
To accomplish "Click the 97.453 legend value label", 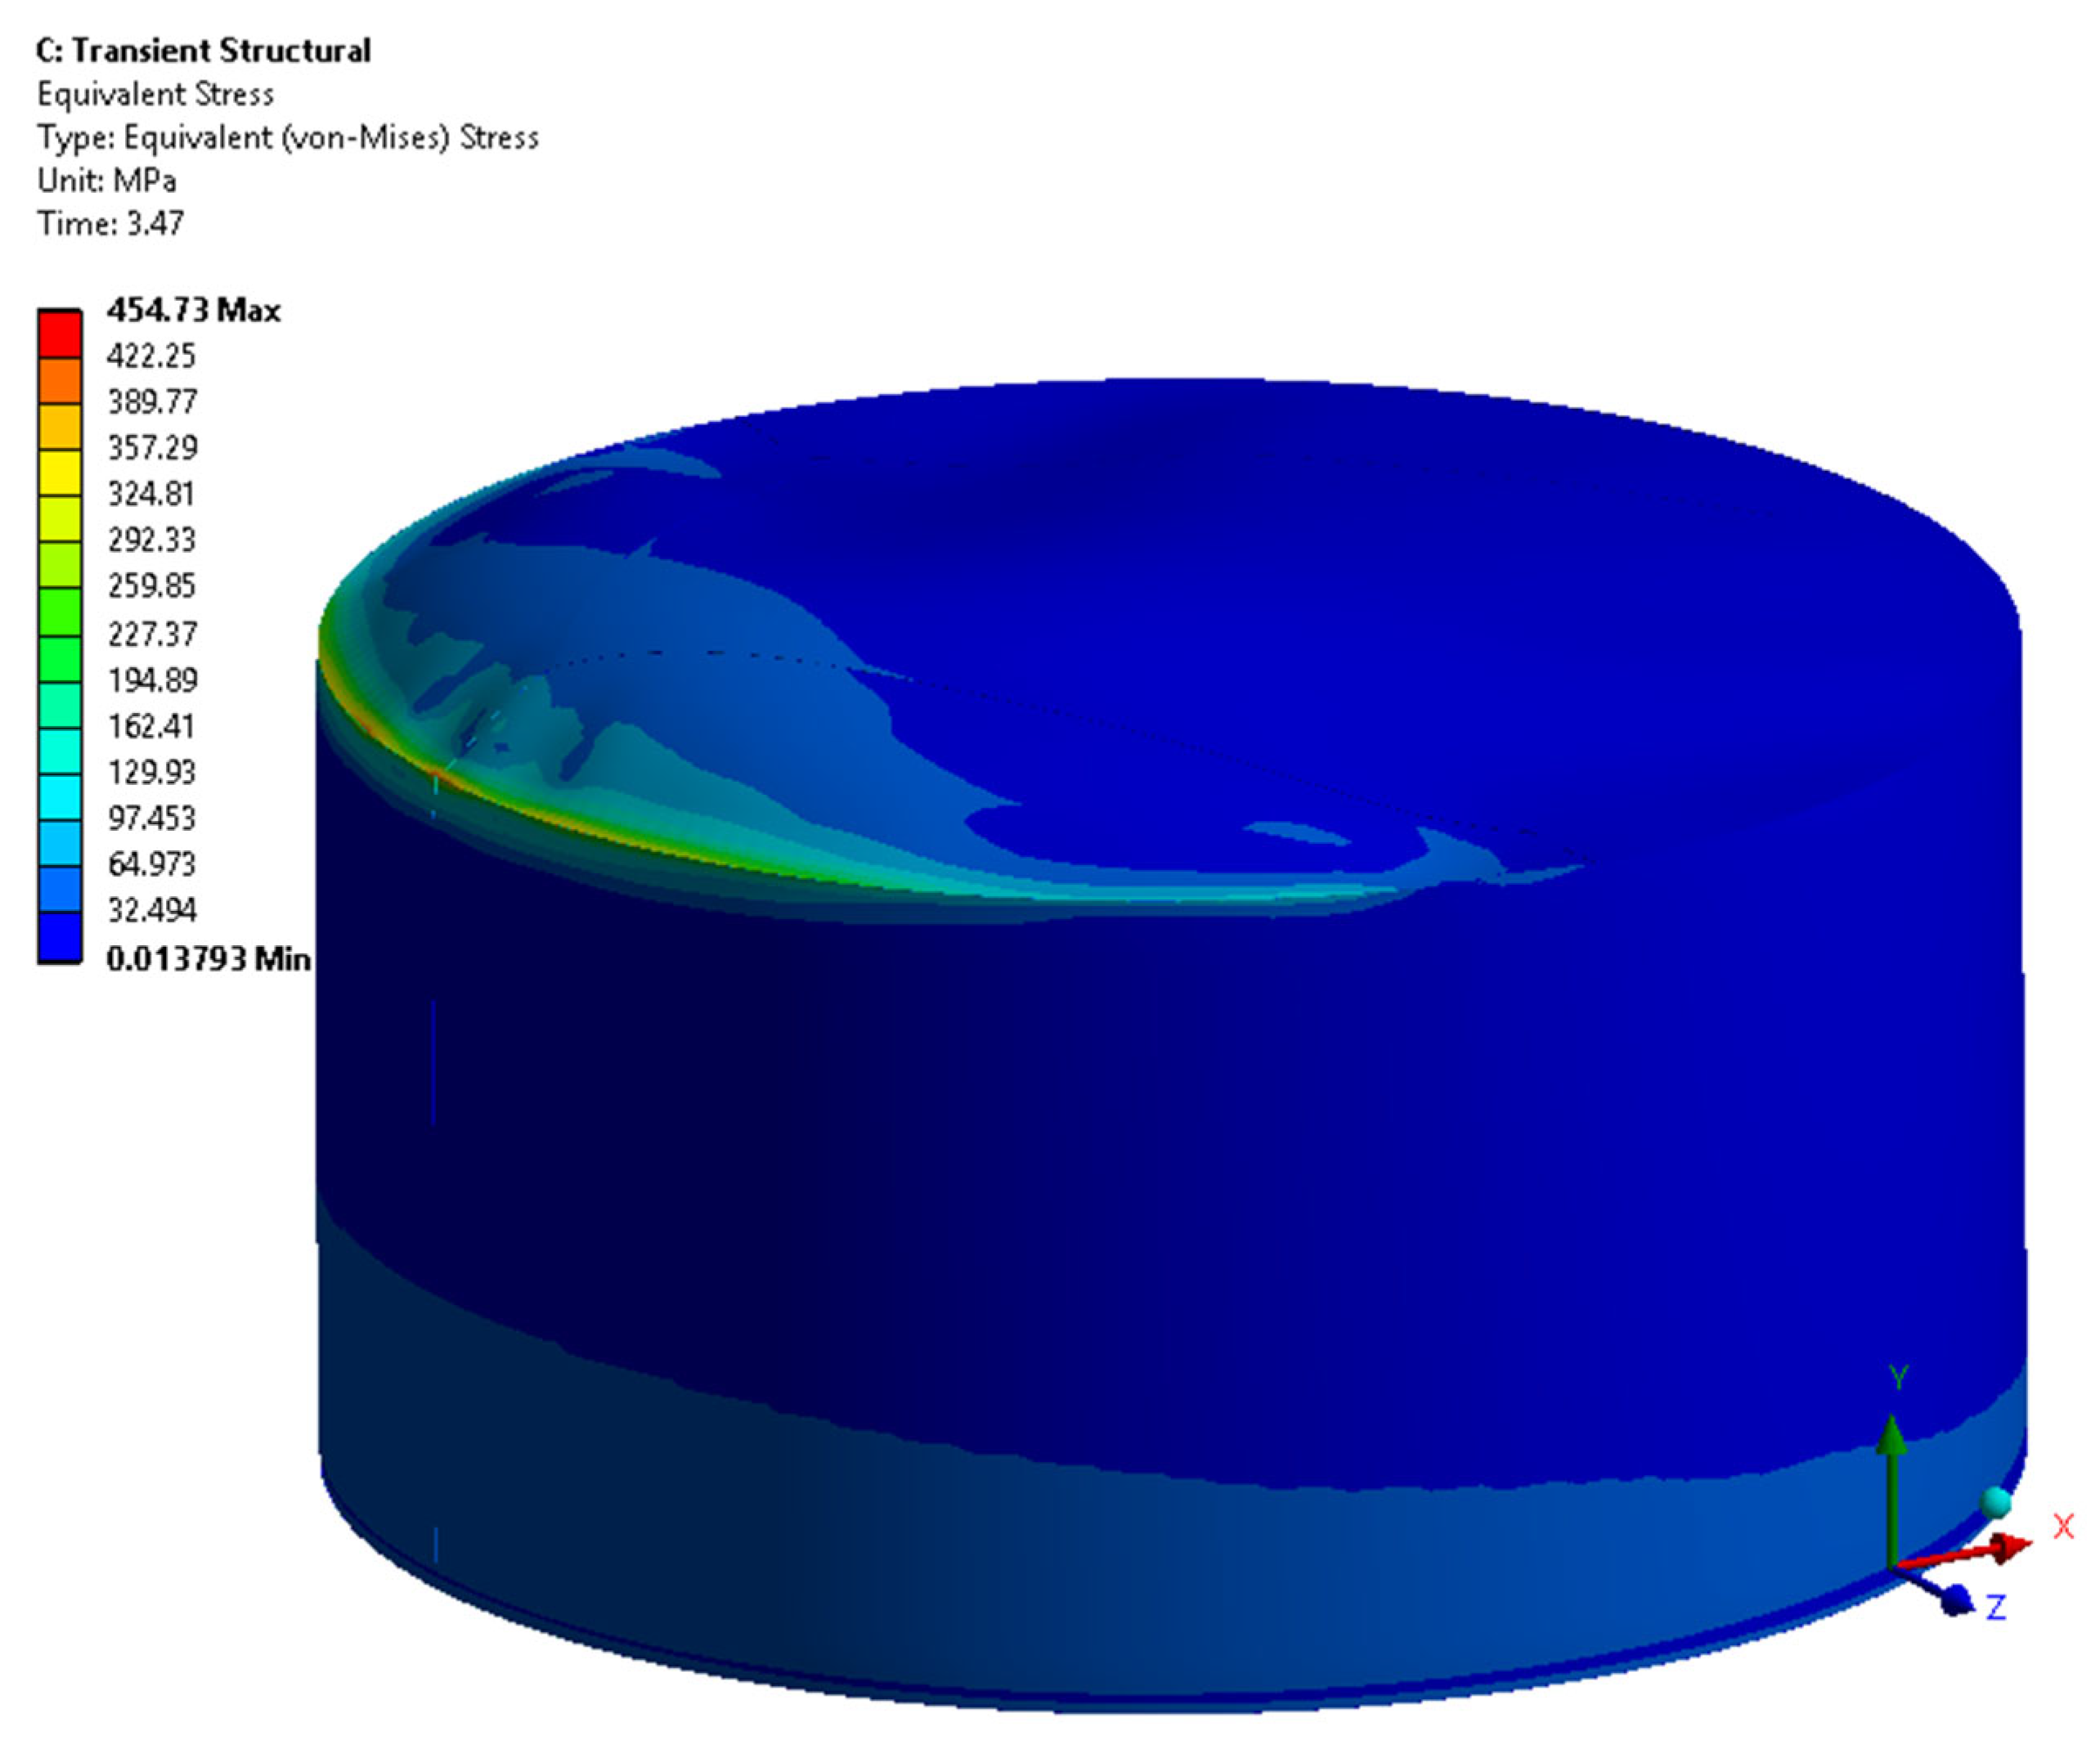I will [x=152, y=818].
